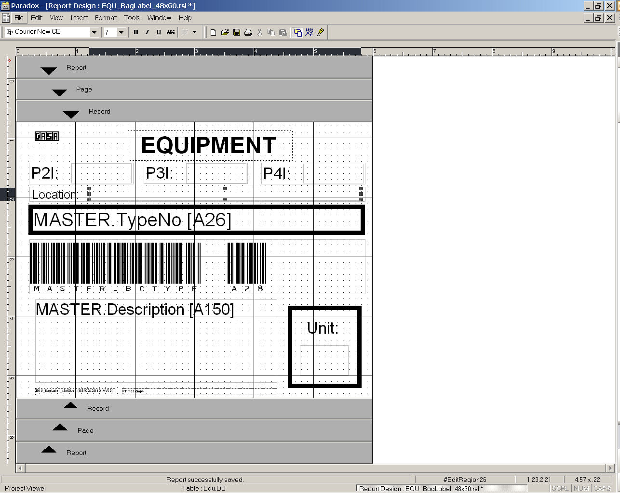
Task: Click the bottom Record band arrow
Action: (70, 405)
